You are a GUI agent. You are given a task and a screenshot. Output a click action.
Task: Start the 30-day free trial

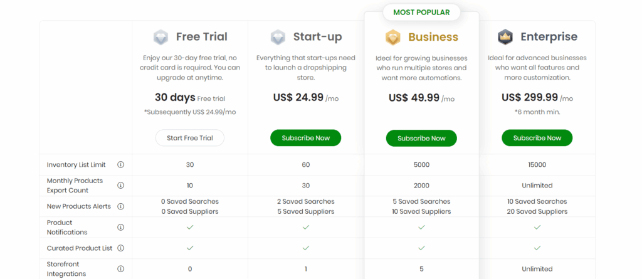tap(190, 138)
